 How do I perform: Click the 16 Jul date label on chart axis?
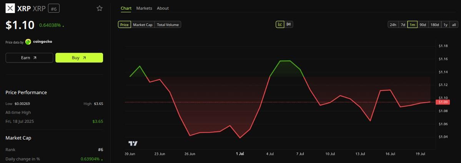tap(390, 154)
